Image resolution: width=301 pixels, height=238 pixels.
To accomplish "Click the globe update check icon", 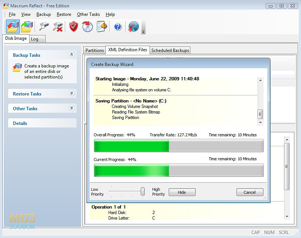I will pos(133,27).
